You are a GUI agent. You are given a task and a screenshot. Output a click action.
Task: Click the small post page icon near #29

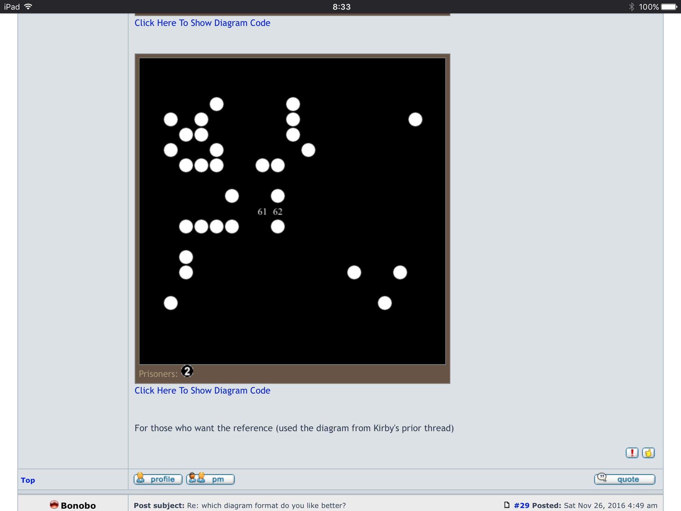pos(507,505)
